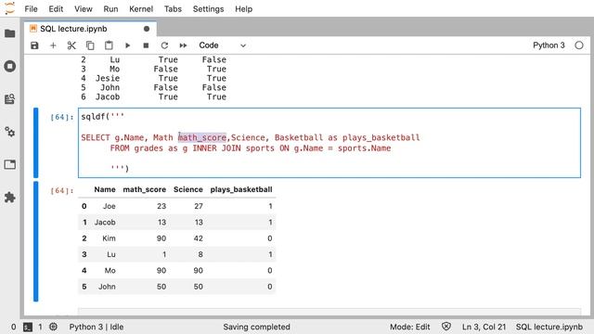Open the Code cell type dropdown
This screenshot has width=594, height=334.
click(223, 45)
